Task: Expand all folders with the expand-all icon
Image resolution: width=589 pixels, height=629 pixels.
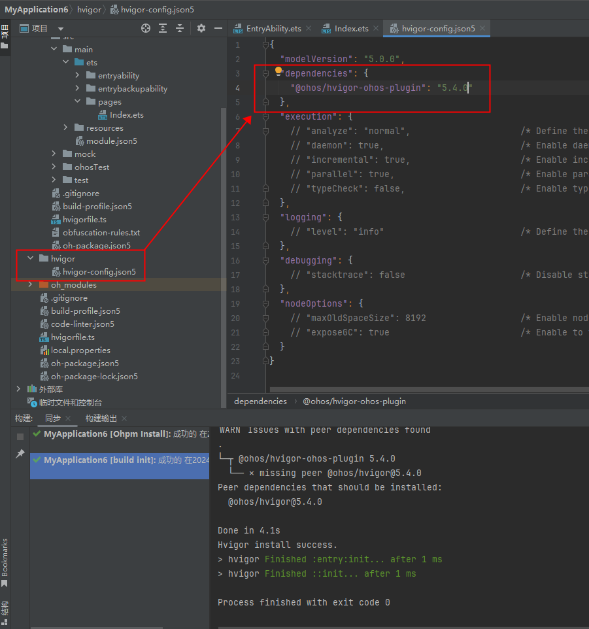Action: pyautogui.click(x=163, y=28)
